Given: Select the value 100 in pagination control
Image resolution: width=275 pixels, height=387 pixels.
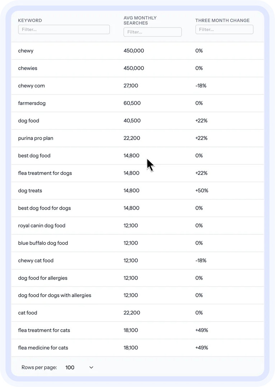Looking at the screenshot, I should [x=70, y=367].
